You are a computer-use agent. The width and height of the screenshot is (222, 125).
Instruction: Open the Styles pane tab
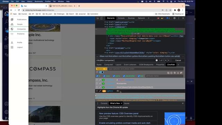[99, 65]
